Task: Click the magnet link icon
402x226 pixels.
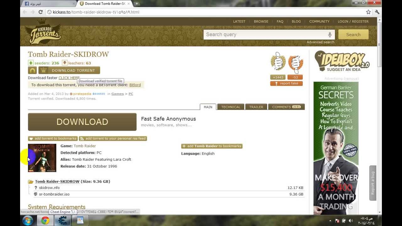Action: tap(32, 70)
